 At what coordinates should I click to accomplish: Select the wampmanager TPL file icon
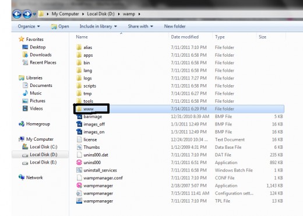[79, 201]
